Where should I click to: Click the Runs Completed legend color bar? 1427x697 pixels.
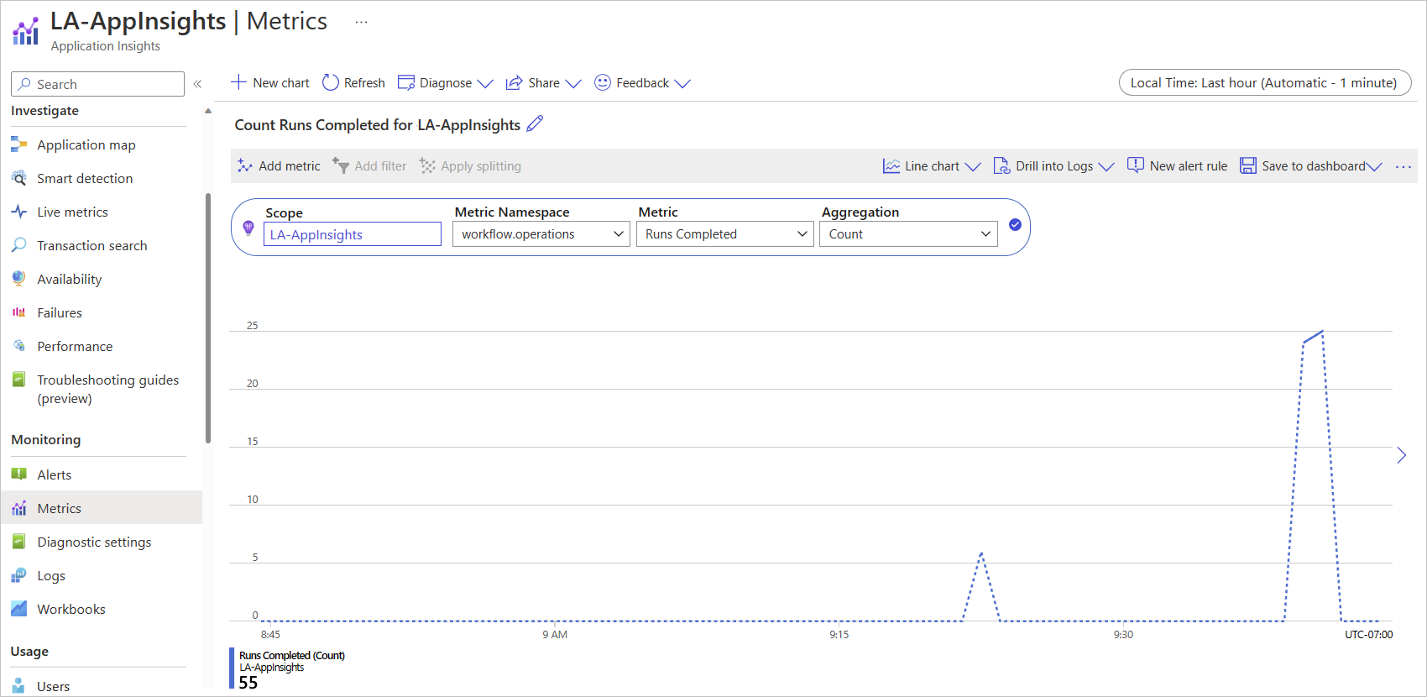pyautogui.click(x=232, y=668)
